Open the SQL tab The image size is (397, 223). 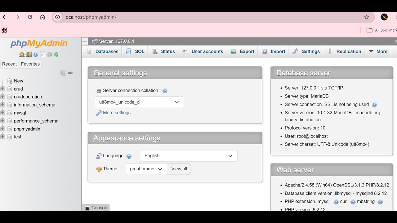click(x=135, y=51)
